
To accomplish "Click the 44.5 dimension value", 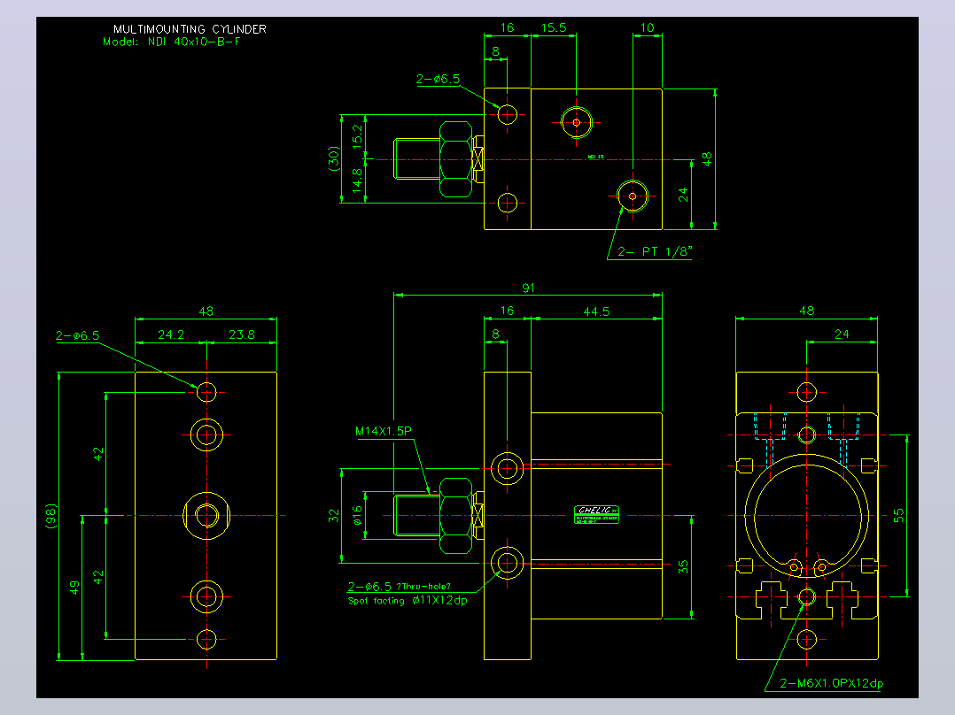I will click(x=596, y=311).
